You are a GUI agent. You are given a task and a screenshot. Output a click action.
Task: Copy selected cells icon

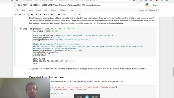(28, 14)
